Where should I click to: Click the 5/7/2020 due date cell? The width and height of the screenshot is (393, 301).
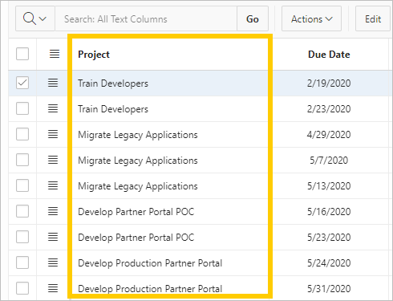click(329, 161)
